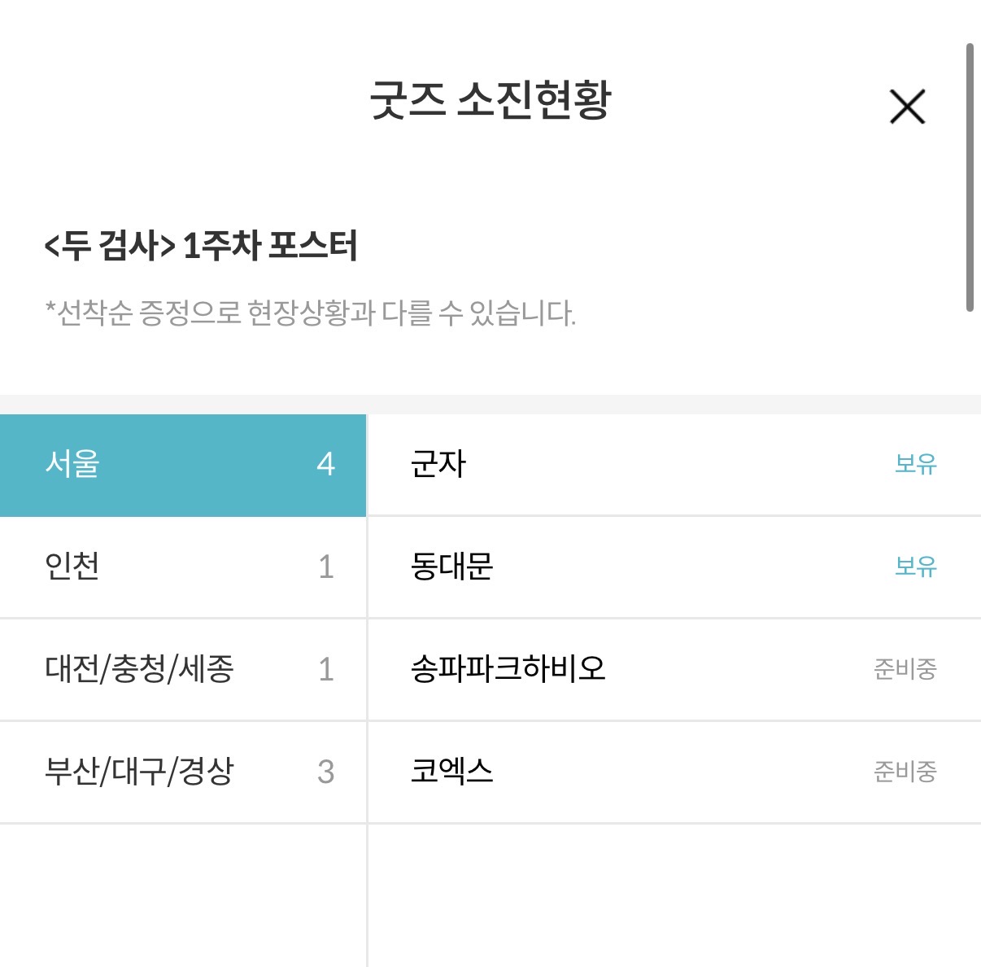Screen dimensions: 981x967
Task: Click 보유 status next to 동대문
Action: point(915,567)
